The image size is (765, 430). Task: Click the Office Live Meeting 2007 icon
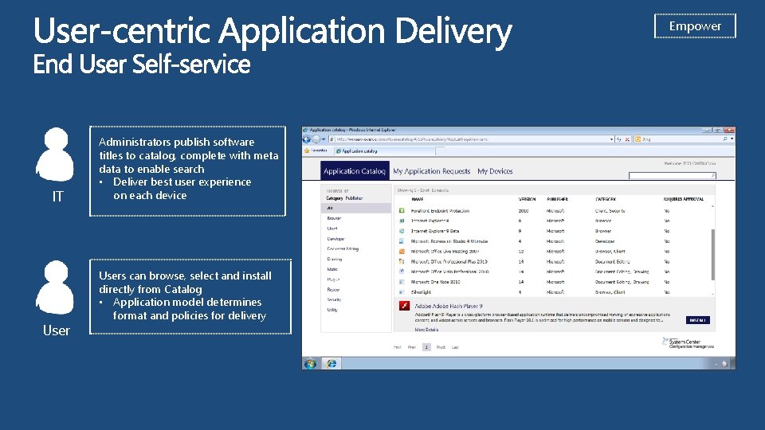click(402, 252)
